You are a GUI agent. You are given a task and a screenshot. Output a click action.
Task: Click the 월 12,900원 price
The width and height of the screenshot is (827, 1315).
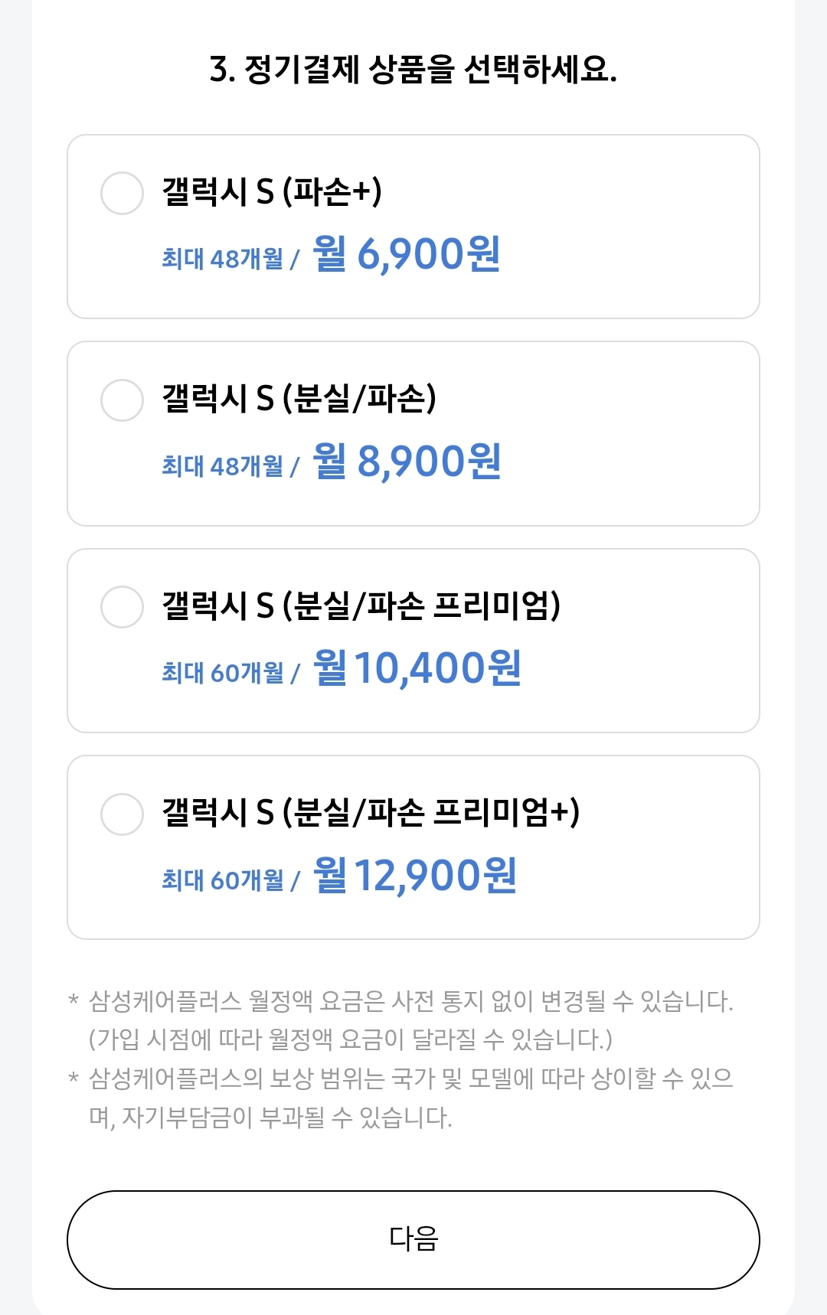(415, 876)
